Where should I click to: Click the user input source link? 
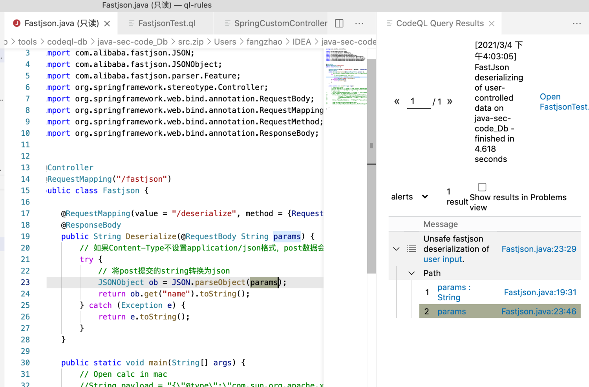[443, 259]
